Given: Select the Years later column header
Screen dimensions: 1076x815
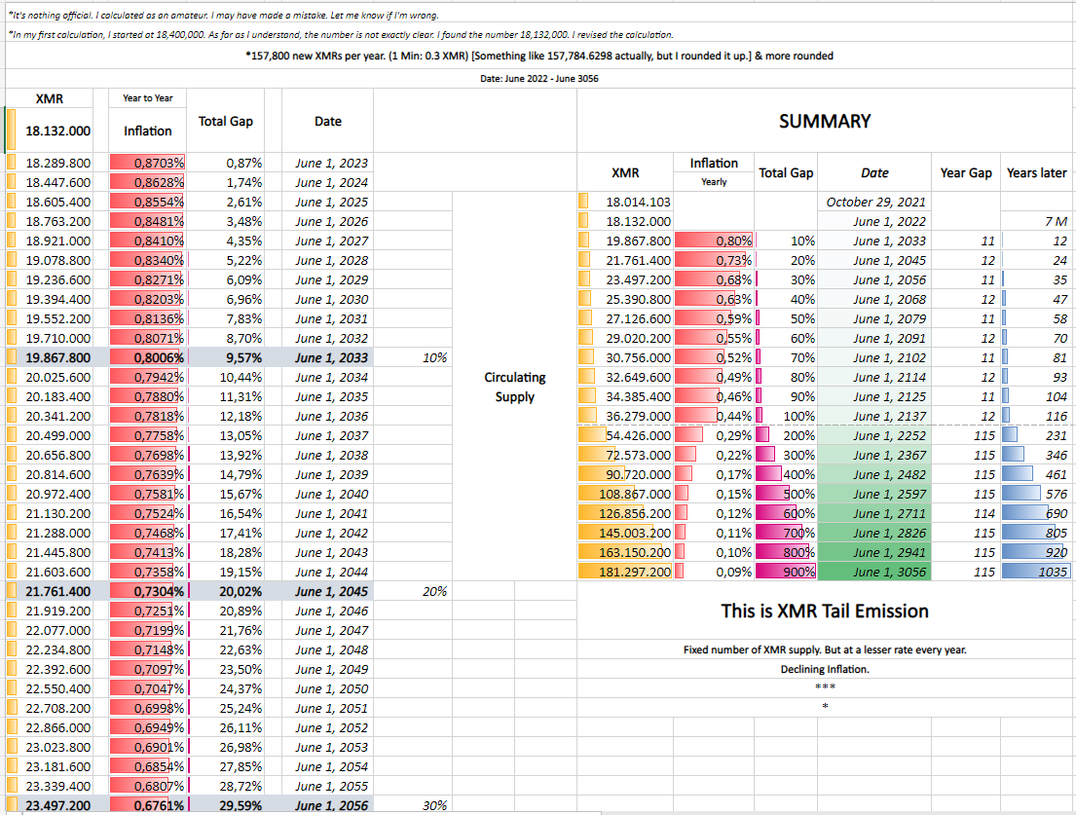Looking at the screenshot, I should point(1036,173).
